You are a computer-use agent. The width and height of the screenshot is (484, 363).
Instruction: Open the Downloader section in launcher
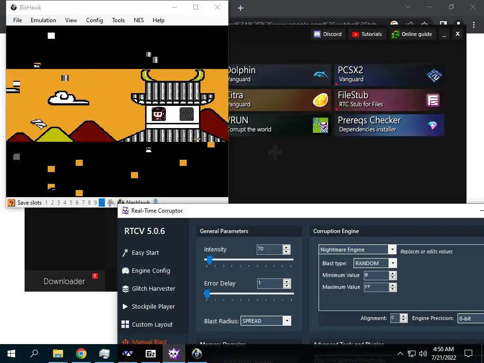click(x=64, y=281)
